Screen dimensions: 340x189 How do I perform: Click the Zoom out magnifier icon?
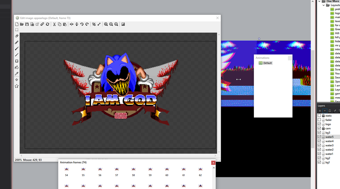click(111, 24)
